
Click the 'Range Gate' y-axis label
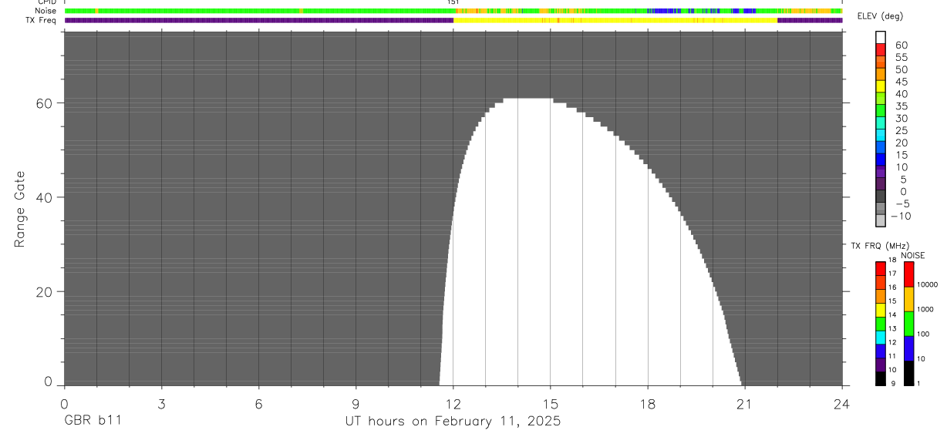(20, 209)
